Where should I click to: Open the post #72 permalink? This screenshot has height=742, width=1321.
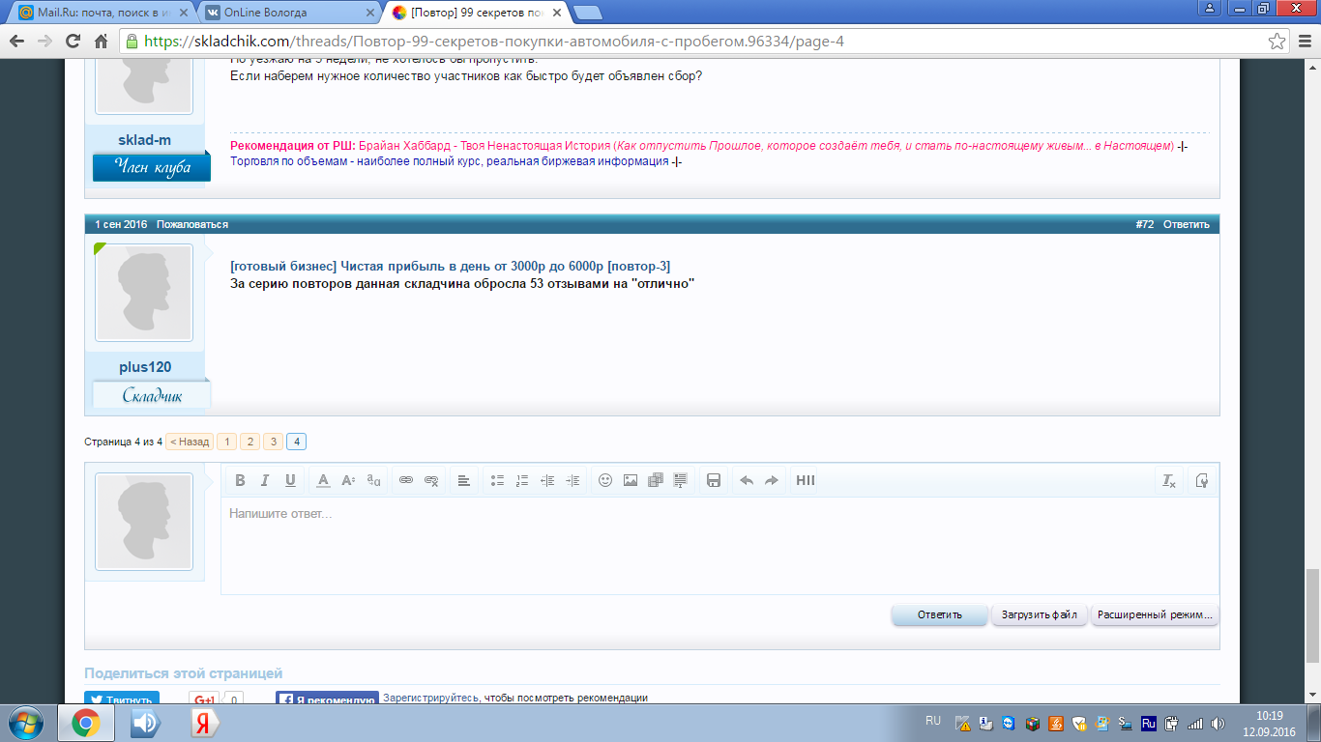1145,224
